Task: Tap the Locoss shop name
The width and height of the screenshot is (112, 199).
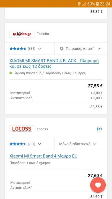Action: click(42, 129)
